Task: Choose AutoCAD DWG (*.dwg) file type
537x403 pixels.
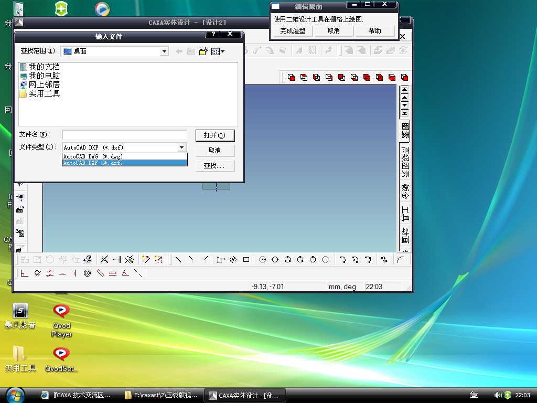Action: pos(125,156)
